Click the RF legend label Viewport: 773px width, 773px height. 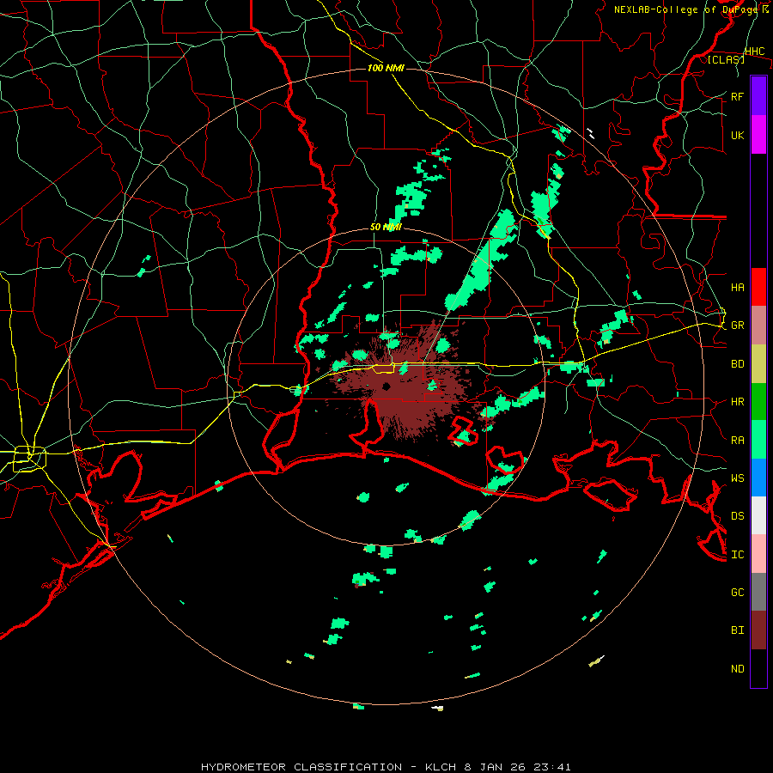(x=737, y=96)
